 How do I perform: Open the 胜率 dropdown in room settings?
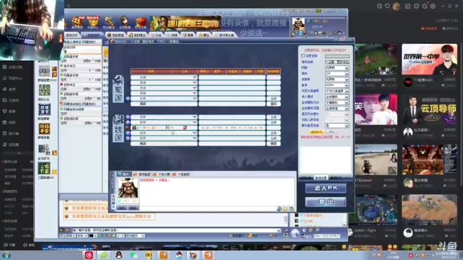pyautogui.click(x=337, y=85)
